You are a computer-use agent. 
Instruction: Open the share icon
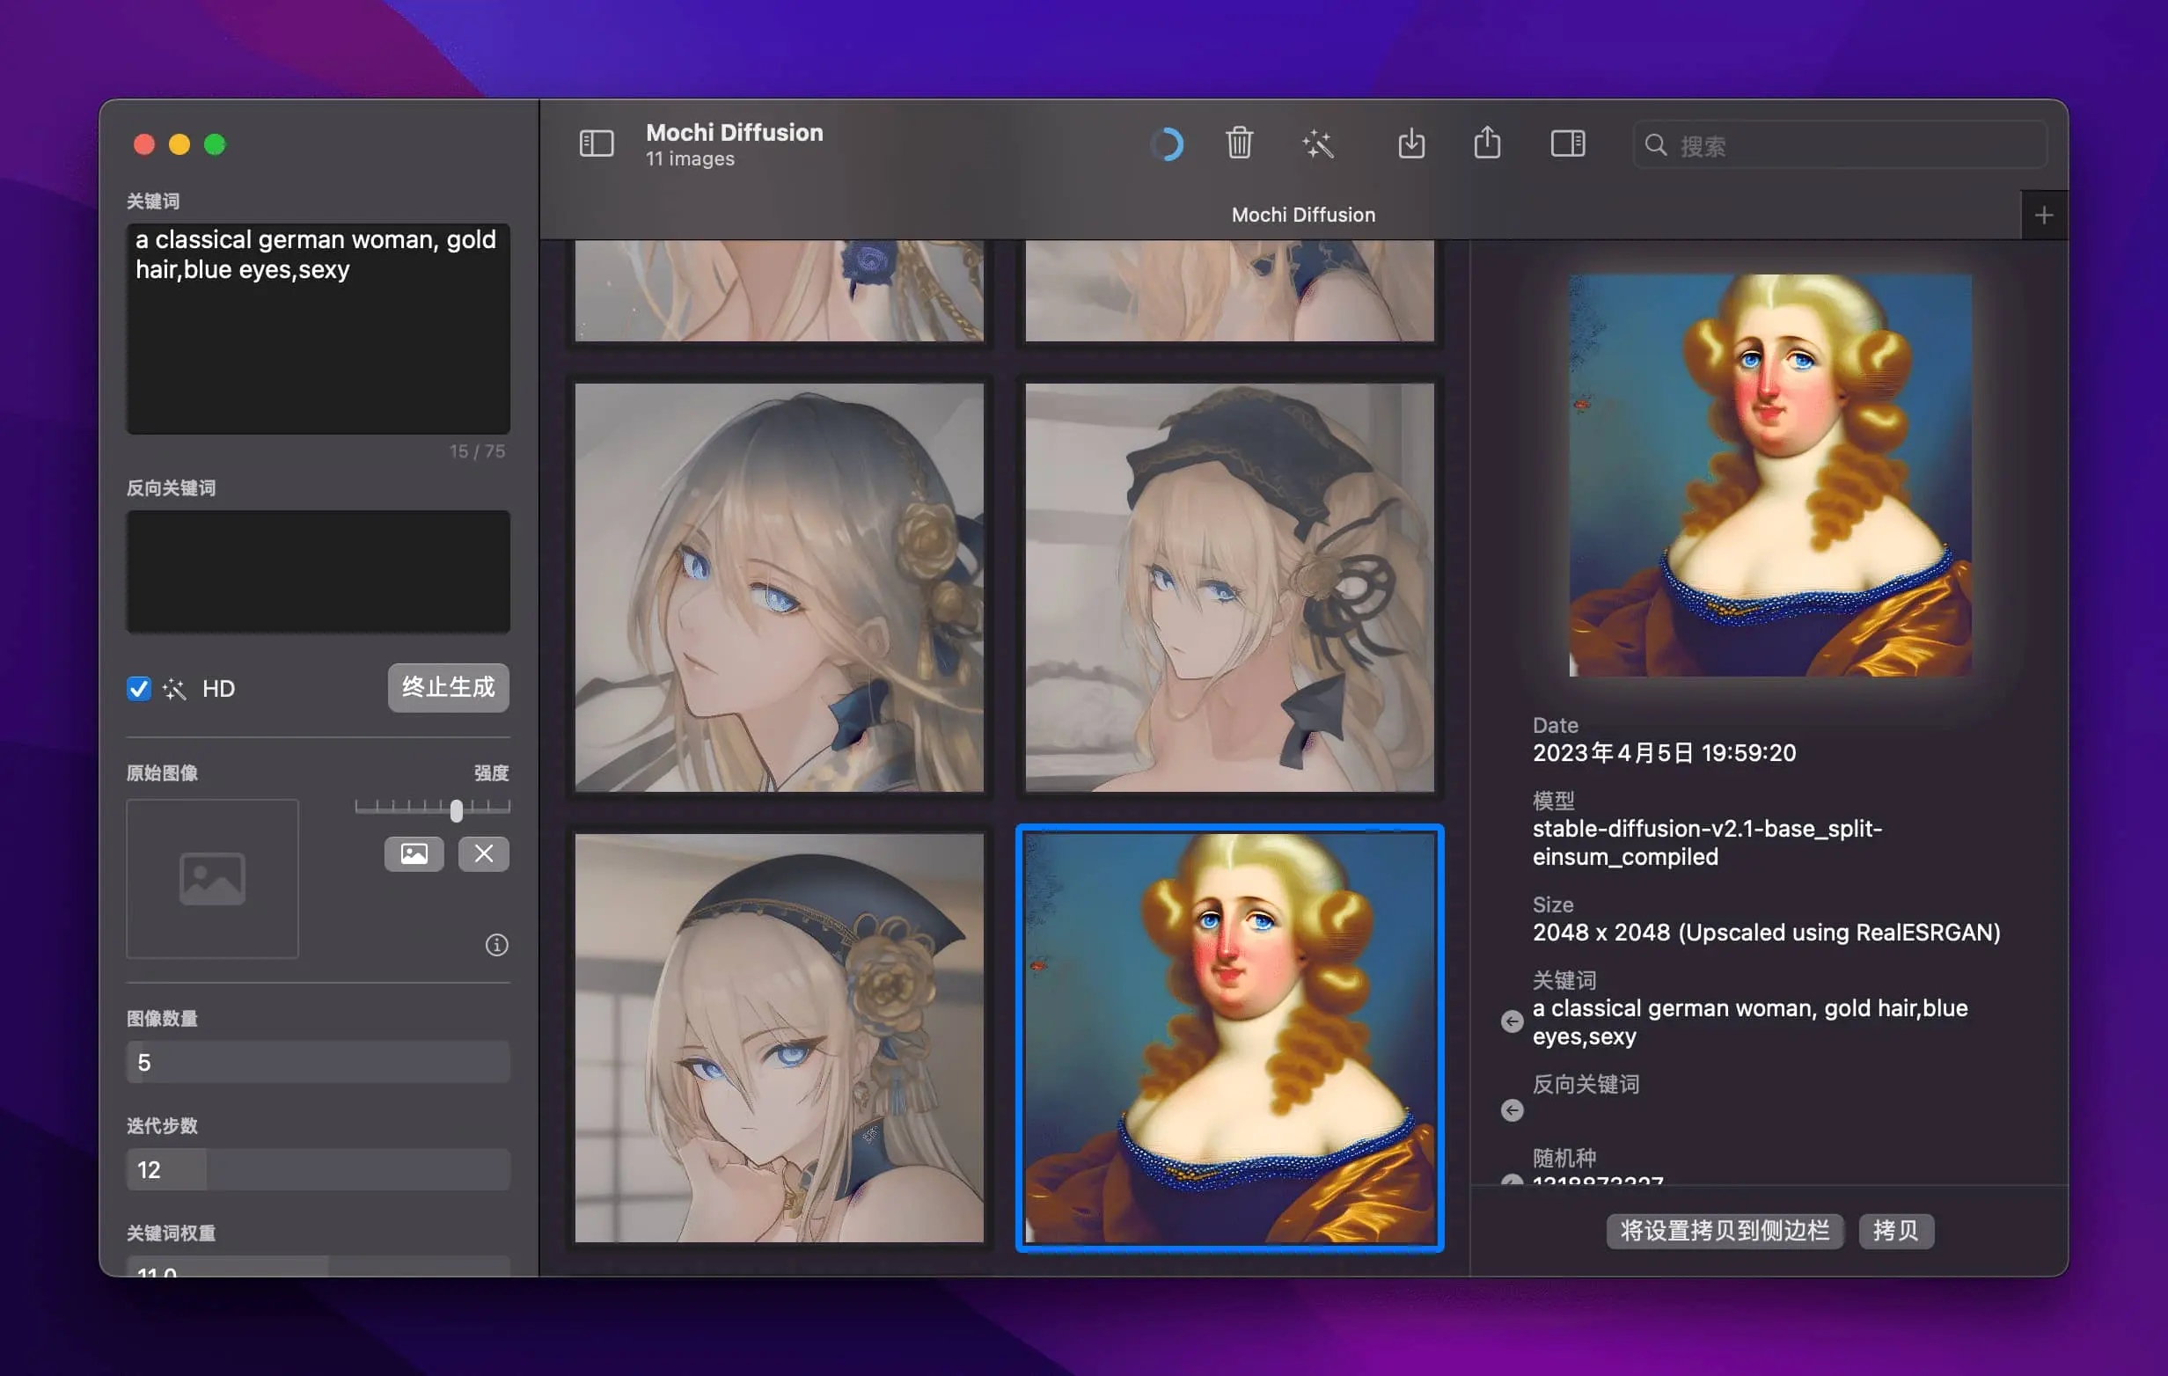pyautogui.click(x=1486, y=143)
